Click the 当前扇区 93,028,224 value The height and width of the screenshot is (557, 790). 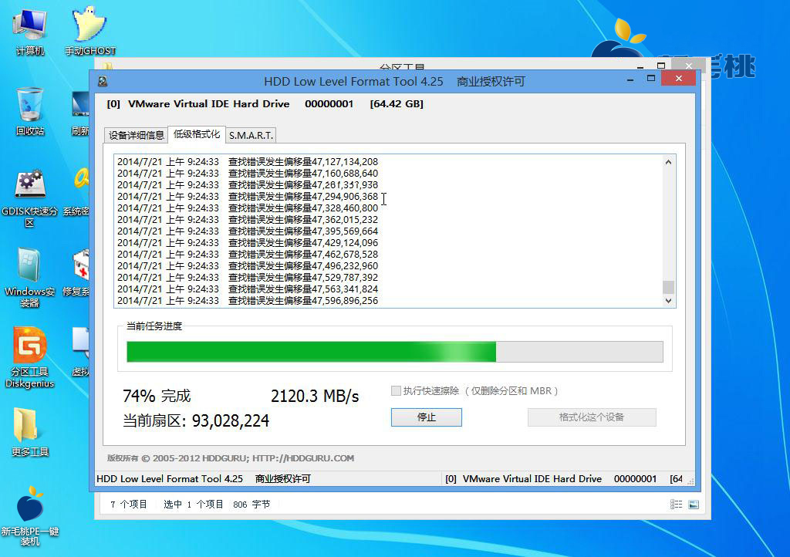pos(196,420)
